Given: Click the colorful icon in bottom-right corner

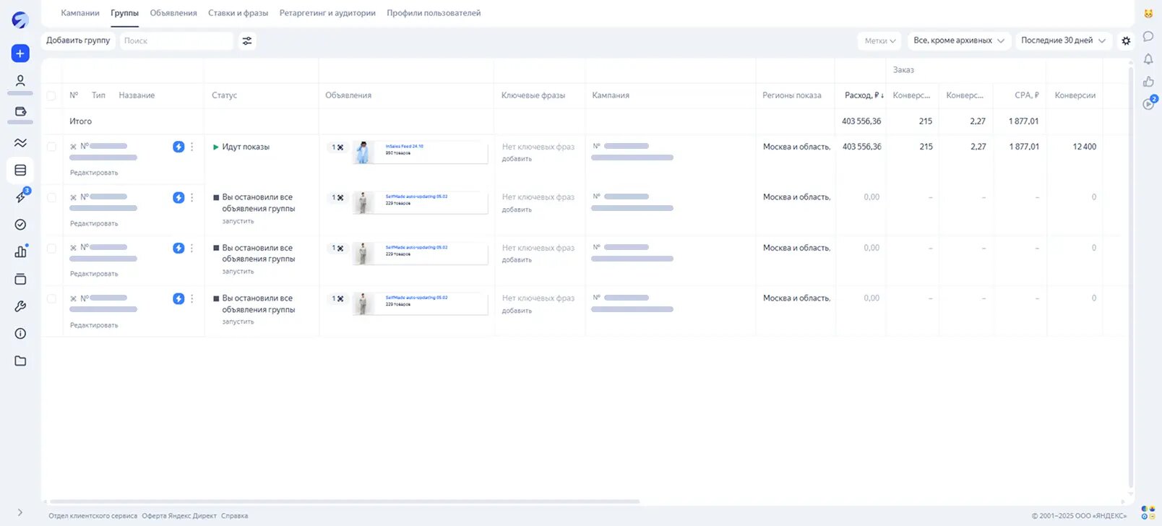Looking at the screenshot, I should point(1148,512).
